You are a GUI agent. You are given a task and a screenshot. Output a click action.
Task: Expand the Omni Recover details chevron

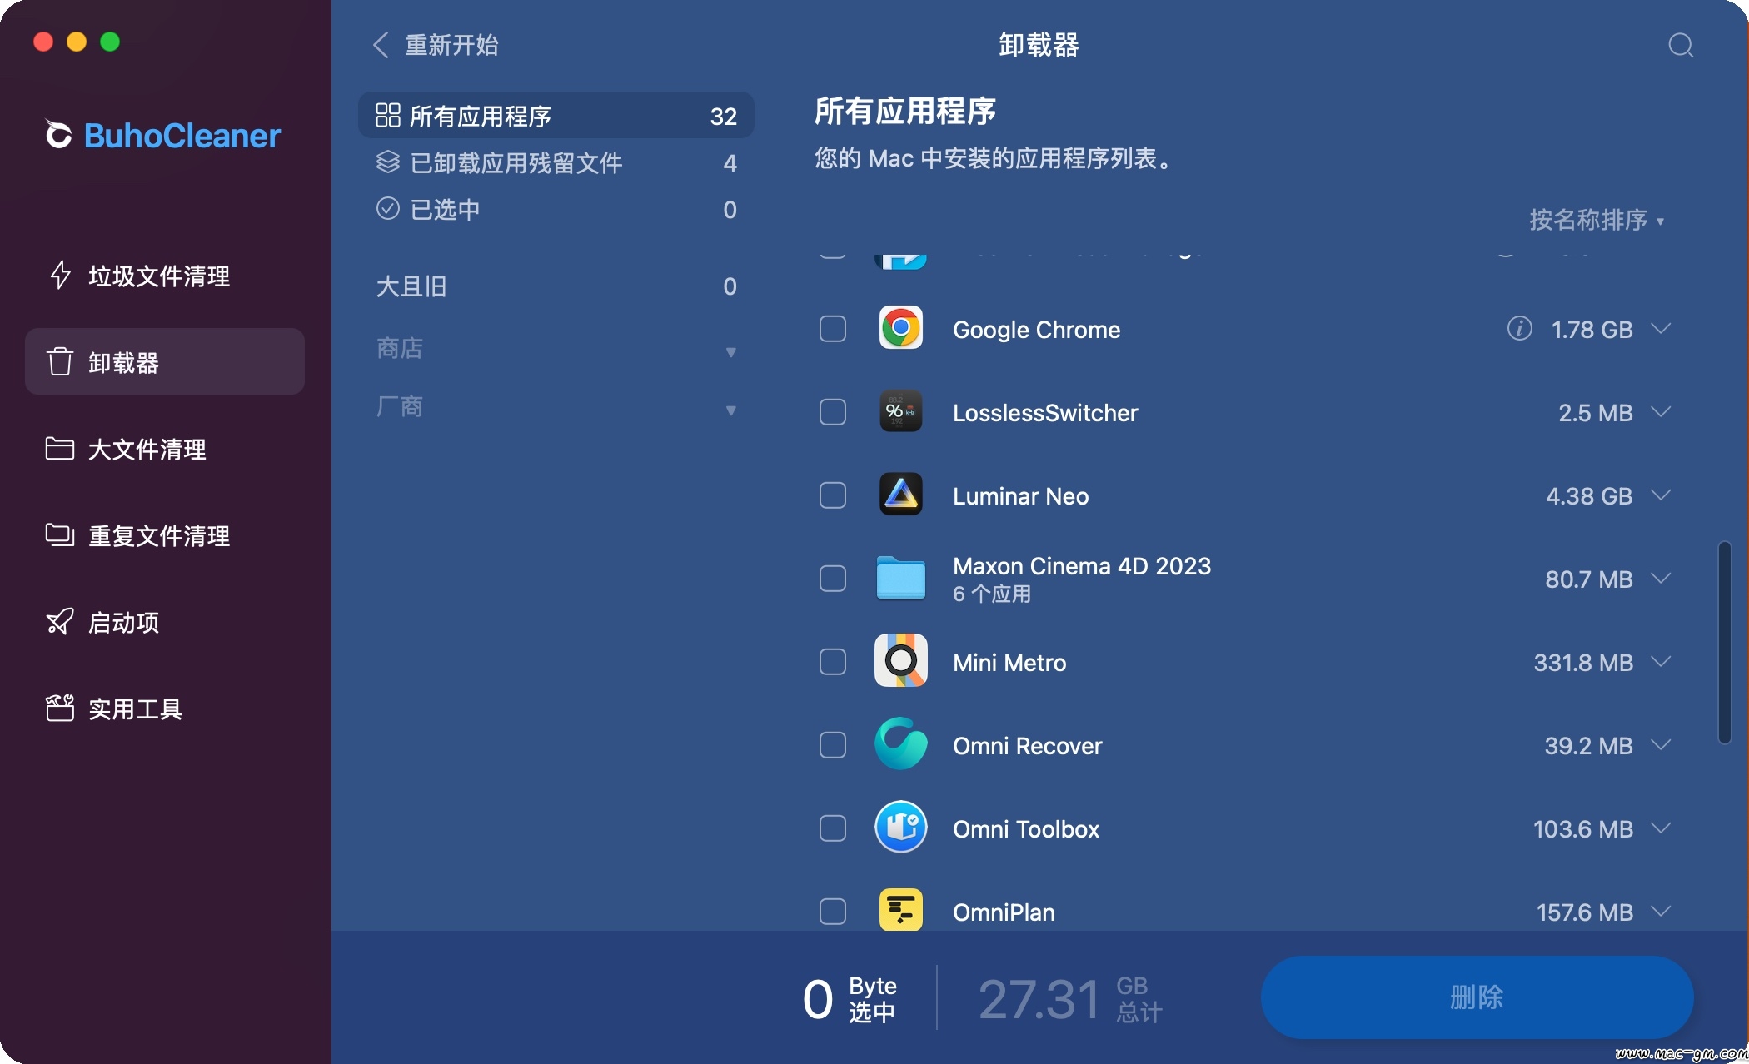tap(1661, 745)
